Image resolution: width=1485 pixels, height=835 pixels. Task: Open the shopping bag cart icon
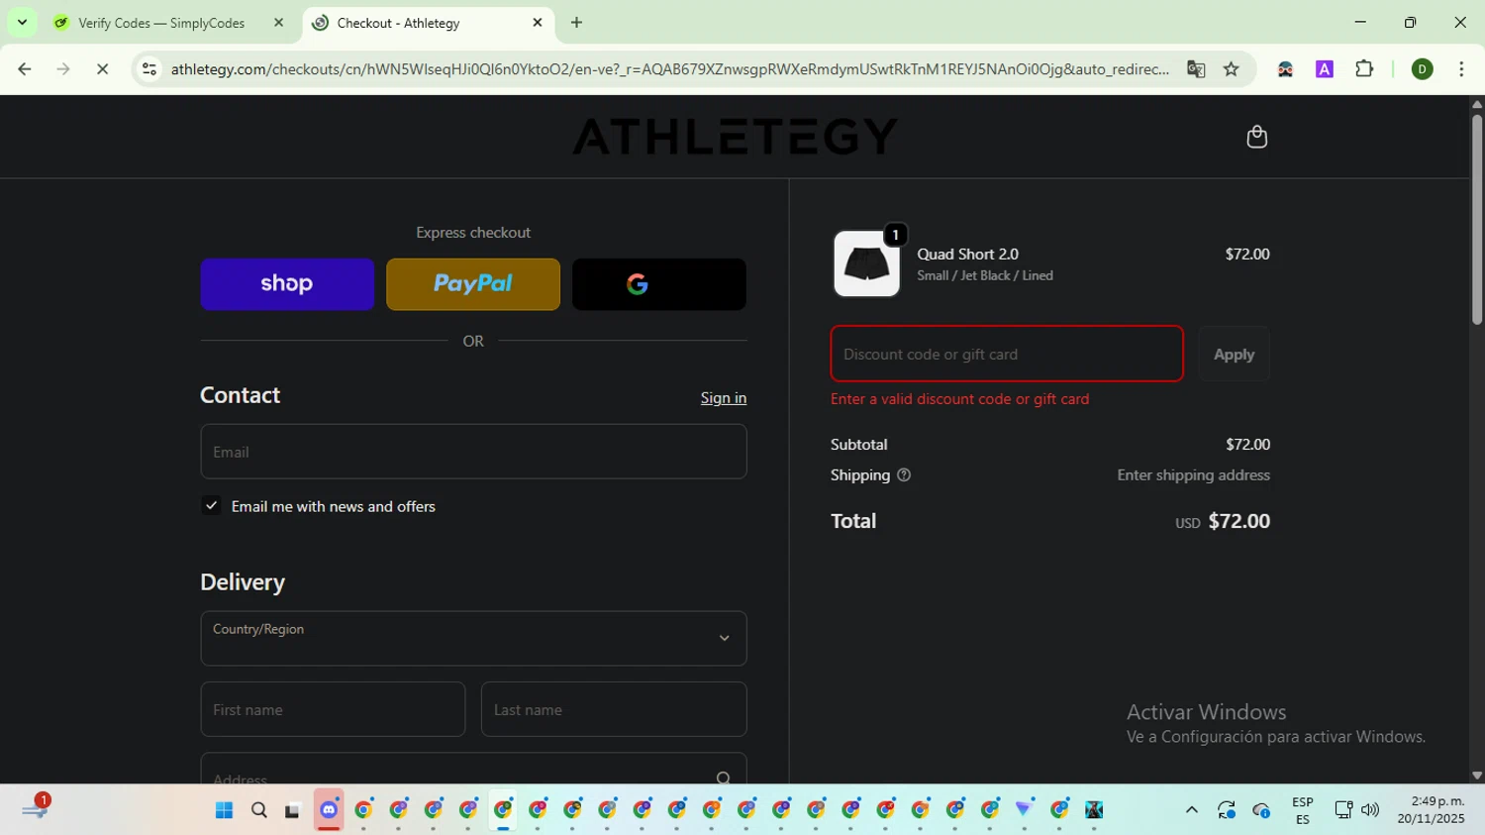point(1256,137)
